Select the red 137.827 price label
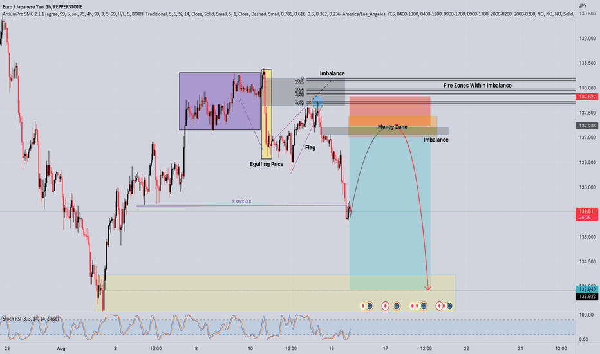 [x=587, y=97]
